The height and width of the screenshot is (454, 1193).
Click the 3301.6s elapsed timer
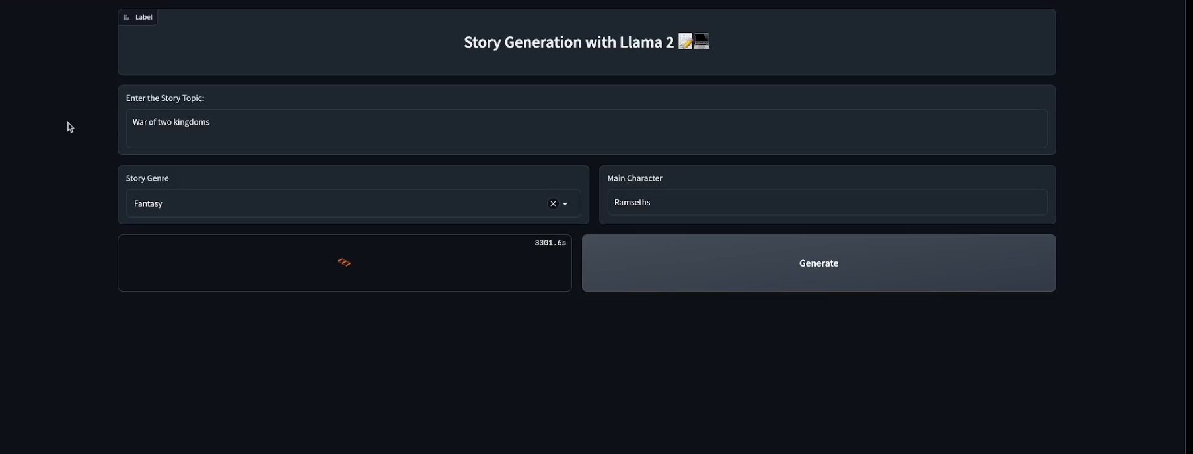click(x=550, y=243)
